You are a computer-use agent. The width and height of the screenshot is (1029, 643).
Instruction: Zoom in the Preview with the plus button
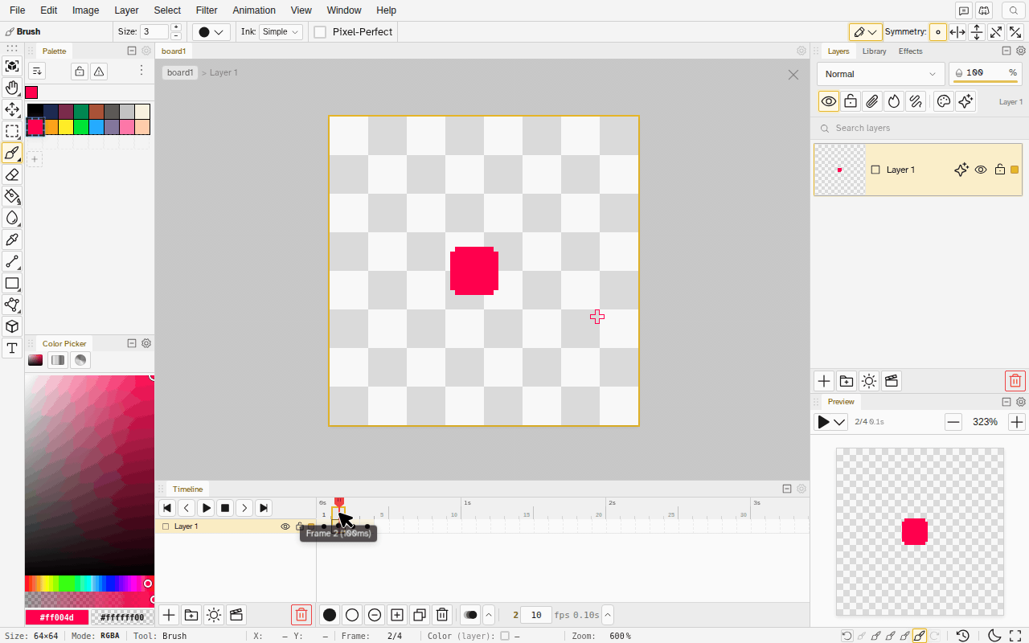pos(1016,422)
